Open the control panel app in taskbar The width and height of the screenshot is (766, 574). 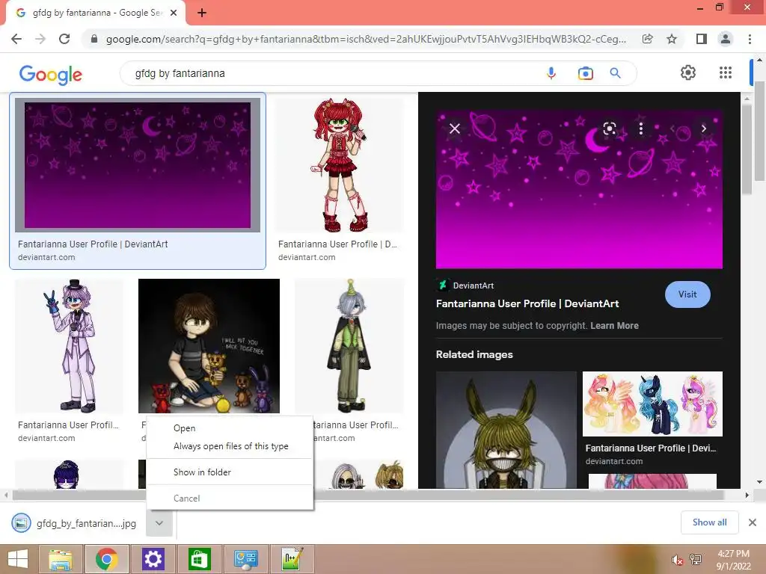tap(245, 559)
